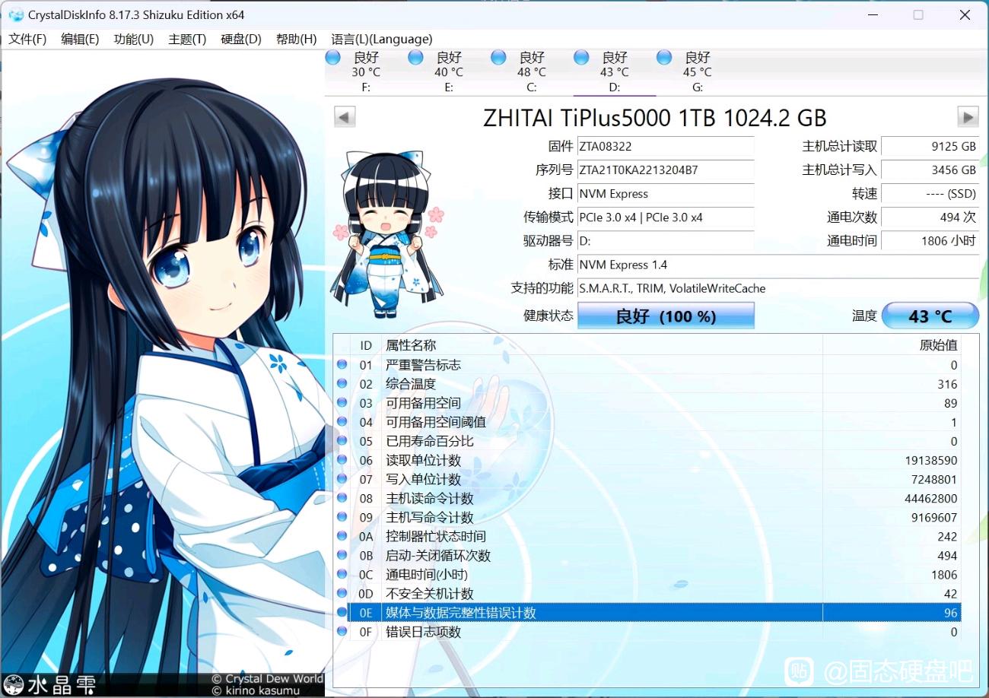Click the supported features field S.M.A.R.T., TRIM
989x698 pixels.
(778, 288)
